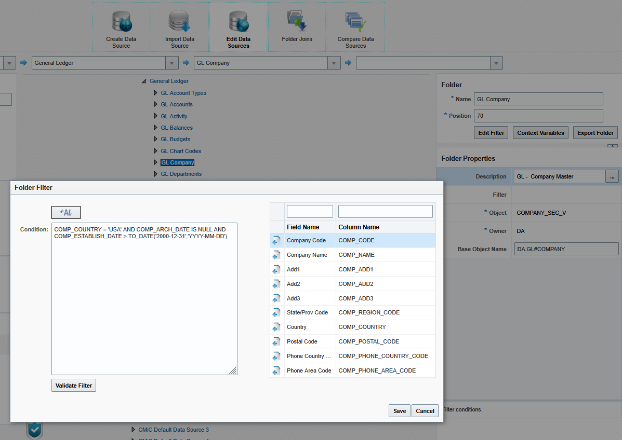
Task: Click the blue arrow before the GL Company dropdown
Action: [x=186, y=63]
